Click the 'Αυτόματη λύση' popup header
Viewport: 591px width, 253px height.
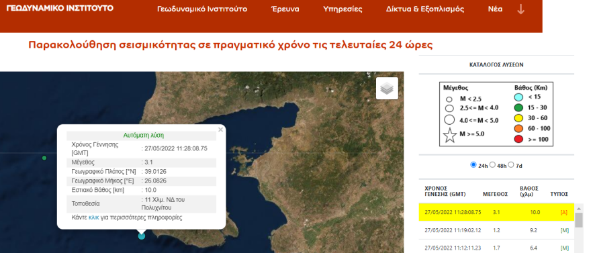(x=144, y=135)
